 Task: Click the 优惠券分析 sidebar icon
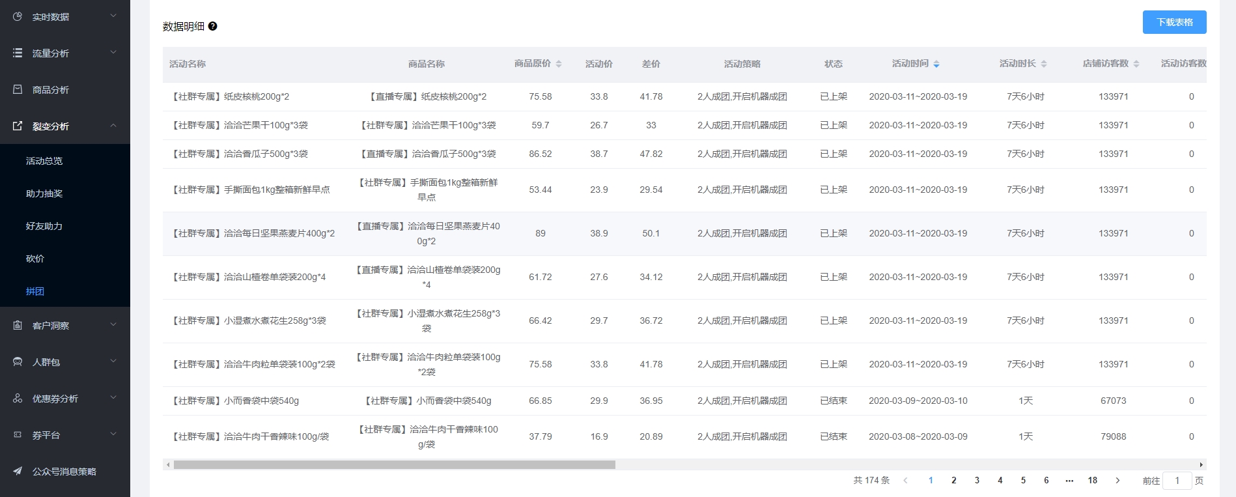point(18,398)
